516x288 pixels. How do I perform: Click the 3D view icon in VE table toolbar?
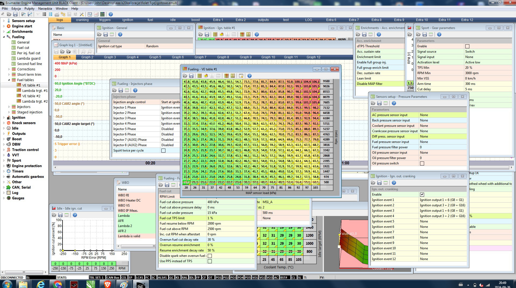tap(206, 76)
